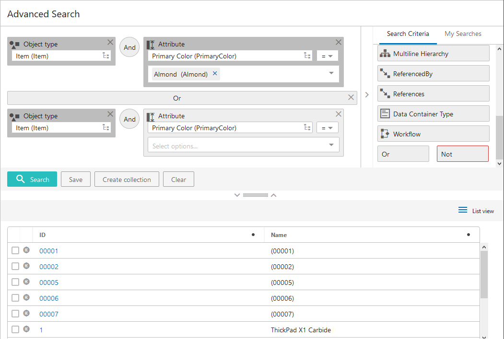Click the Create collection button

pos(127,180)
